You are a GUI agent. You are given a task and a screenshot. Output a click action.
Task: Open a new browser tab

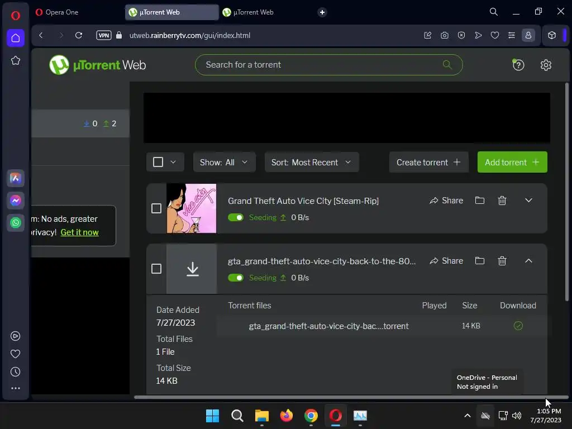click(322, 12)
